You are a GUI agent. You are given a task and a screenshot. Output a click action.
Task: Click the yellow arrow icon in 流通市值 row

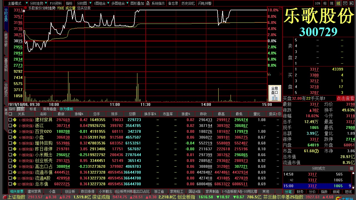[15, 172]
